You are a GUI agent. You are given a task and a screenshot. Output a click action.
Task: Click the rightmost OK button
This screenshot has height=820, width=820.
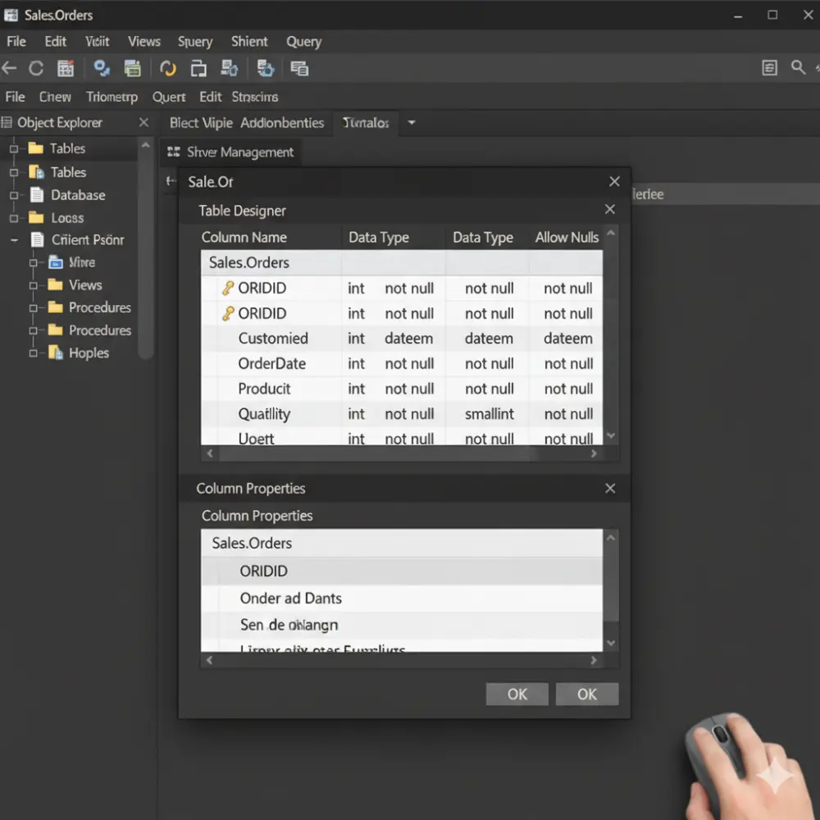tap(587, 694)
